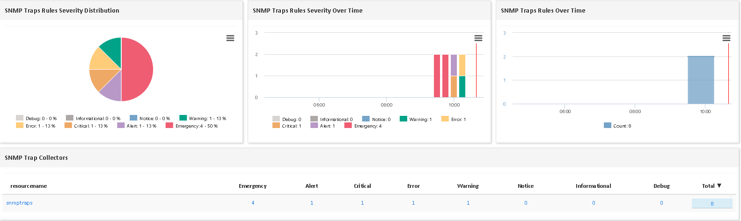Click the Total value 8 cell
The height and width of the screenshot is (221, 741).
712,203
